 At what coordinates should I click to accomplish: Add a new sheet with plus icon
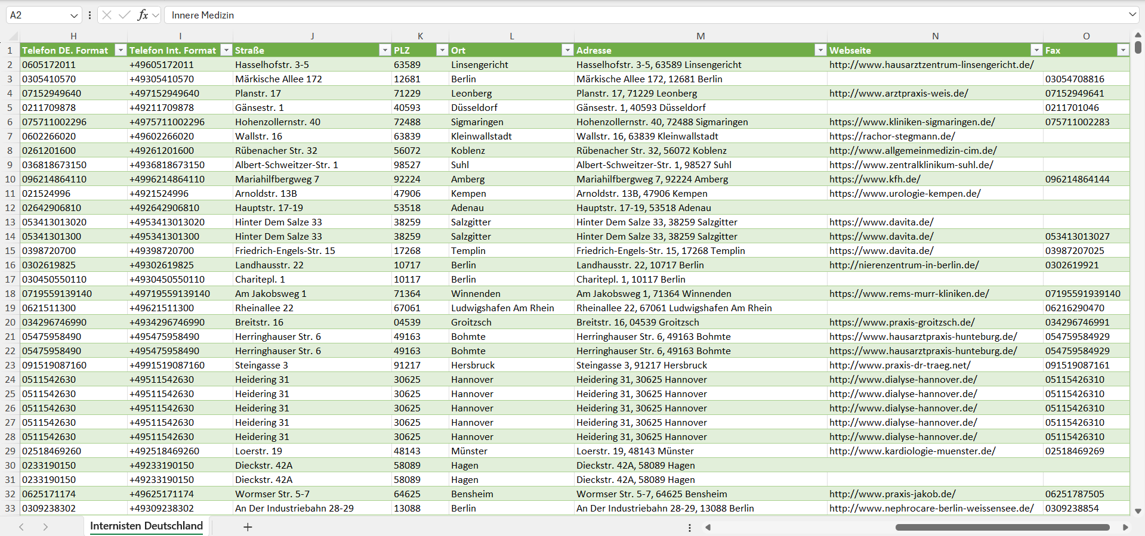click(x=248, y=527)
